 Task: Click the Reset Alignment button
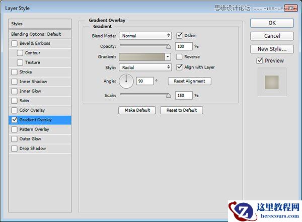190,81
